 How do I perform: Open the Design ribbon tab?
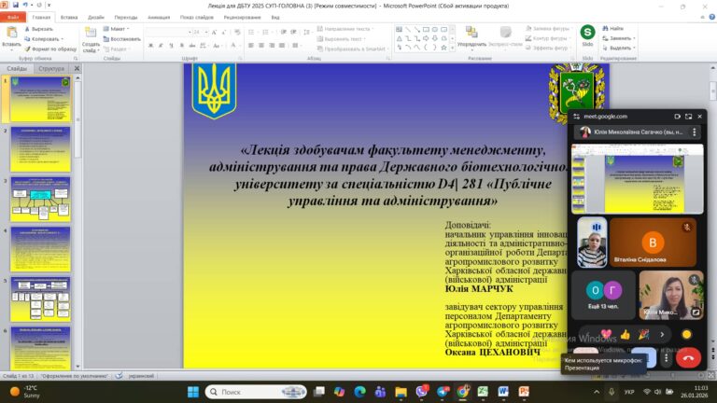pos(96,17)
